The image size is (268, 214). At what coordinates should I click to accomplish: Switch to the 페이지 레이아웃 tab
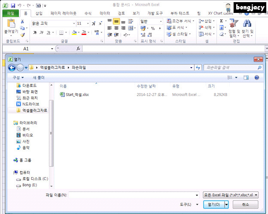pos(64,13)
